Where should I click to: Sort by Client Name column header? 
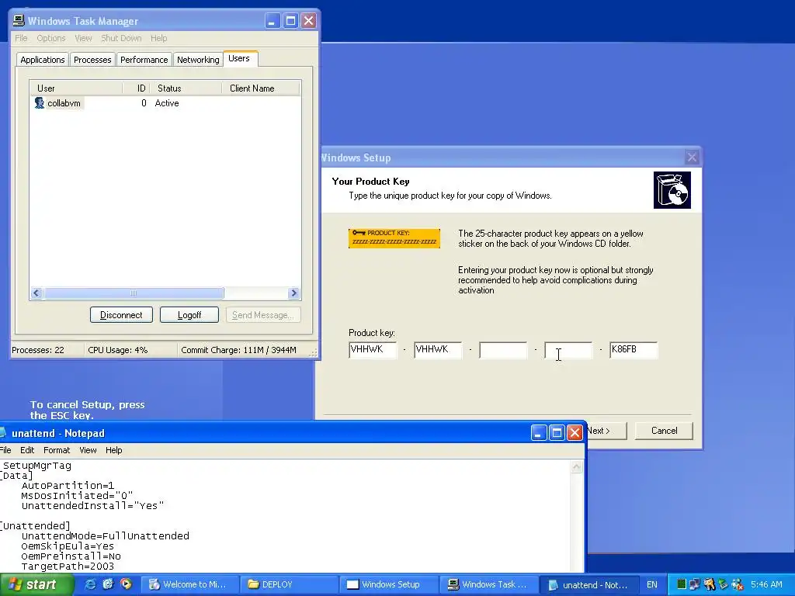coord(261,88)
